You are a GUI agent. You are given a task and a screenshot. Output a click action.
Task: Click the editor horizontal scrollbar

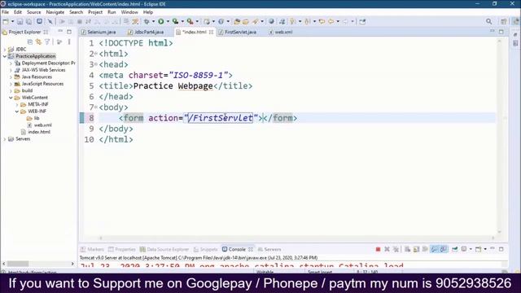pyautogui.click(x=296, y=238)
